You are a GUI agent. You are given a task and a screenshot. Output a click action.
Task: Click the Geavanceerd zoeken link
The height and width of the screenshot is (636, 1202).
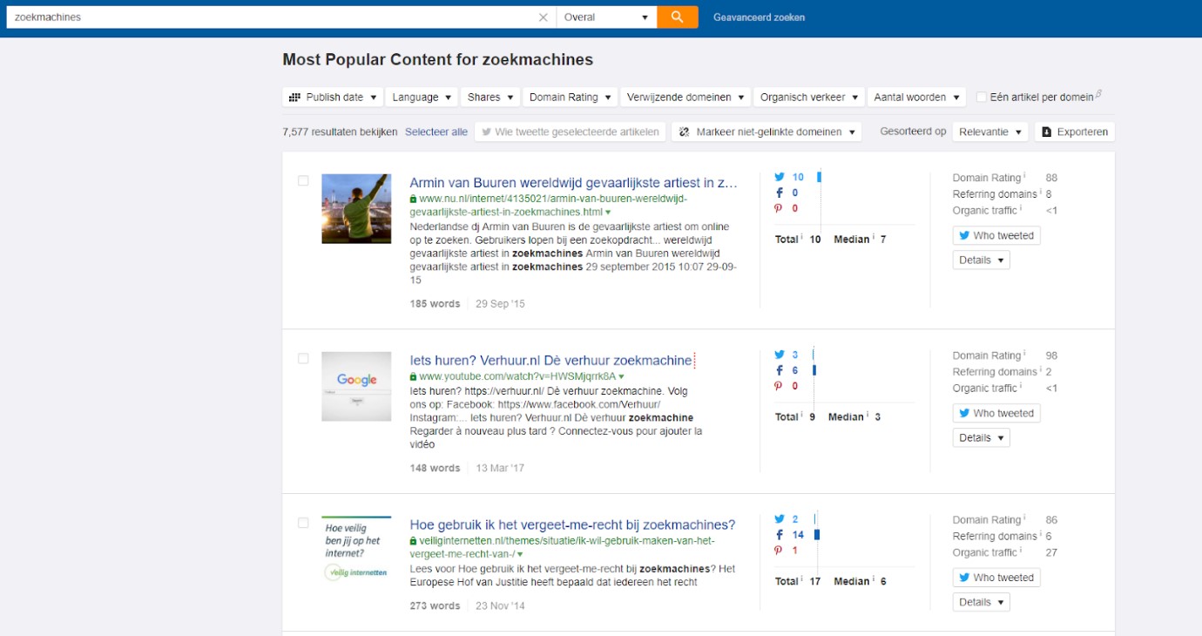759,17
